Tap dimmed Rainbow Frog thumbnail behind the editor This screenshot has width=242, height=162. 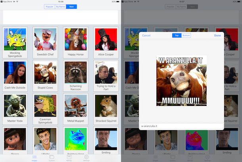point(196,140)
